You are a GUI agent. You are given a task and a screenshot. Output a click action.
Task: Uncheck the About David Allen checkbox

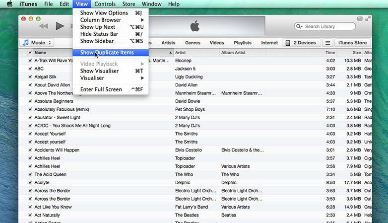tap(30, 85)
